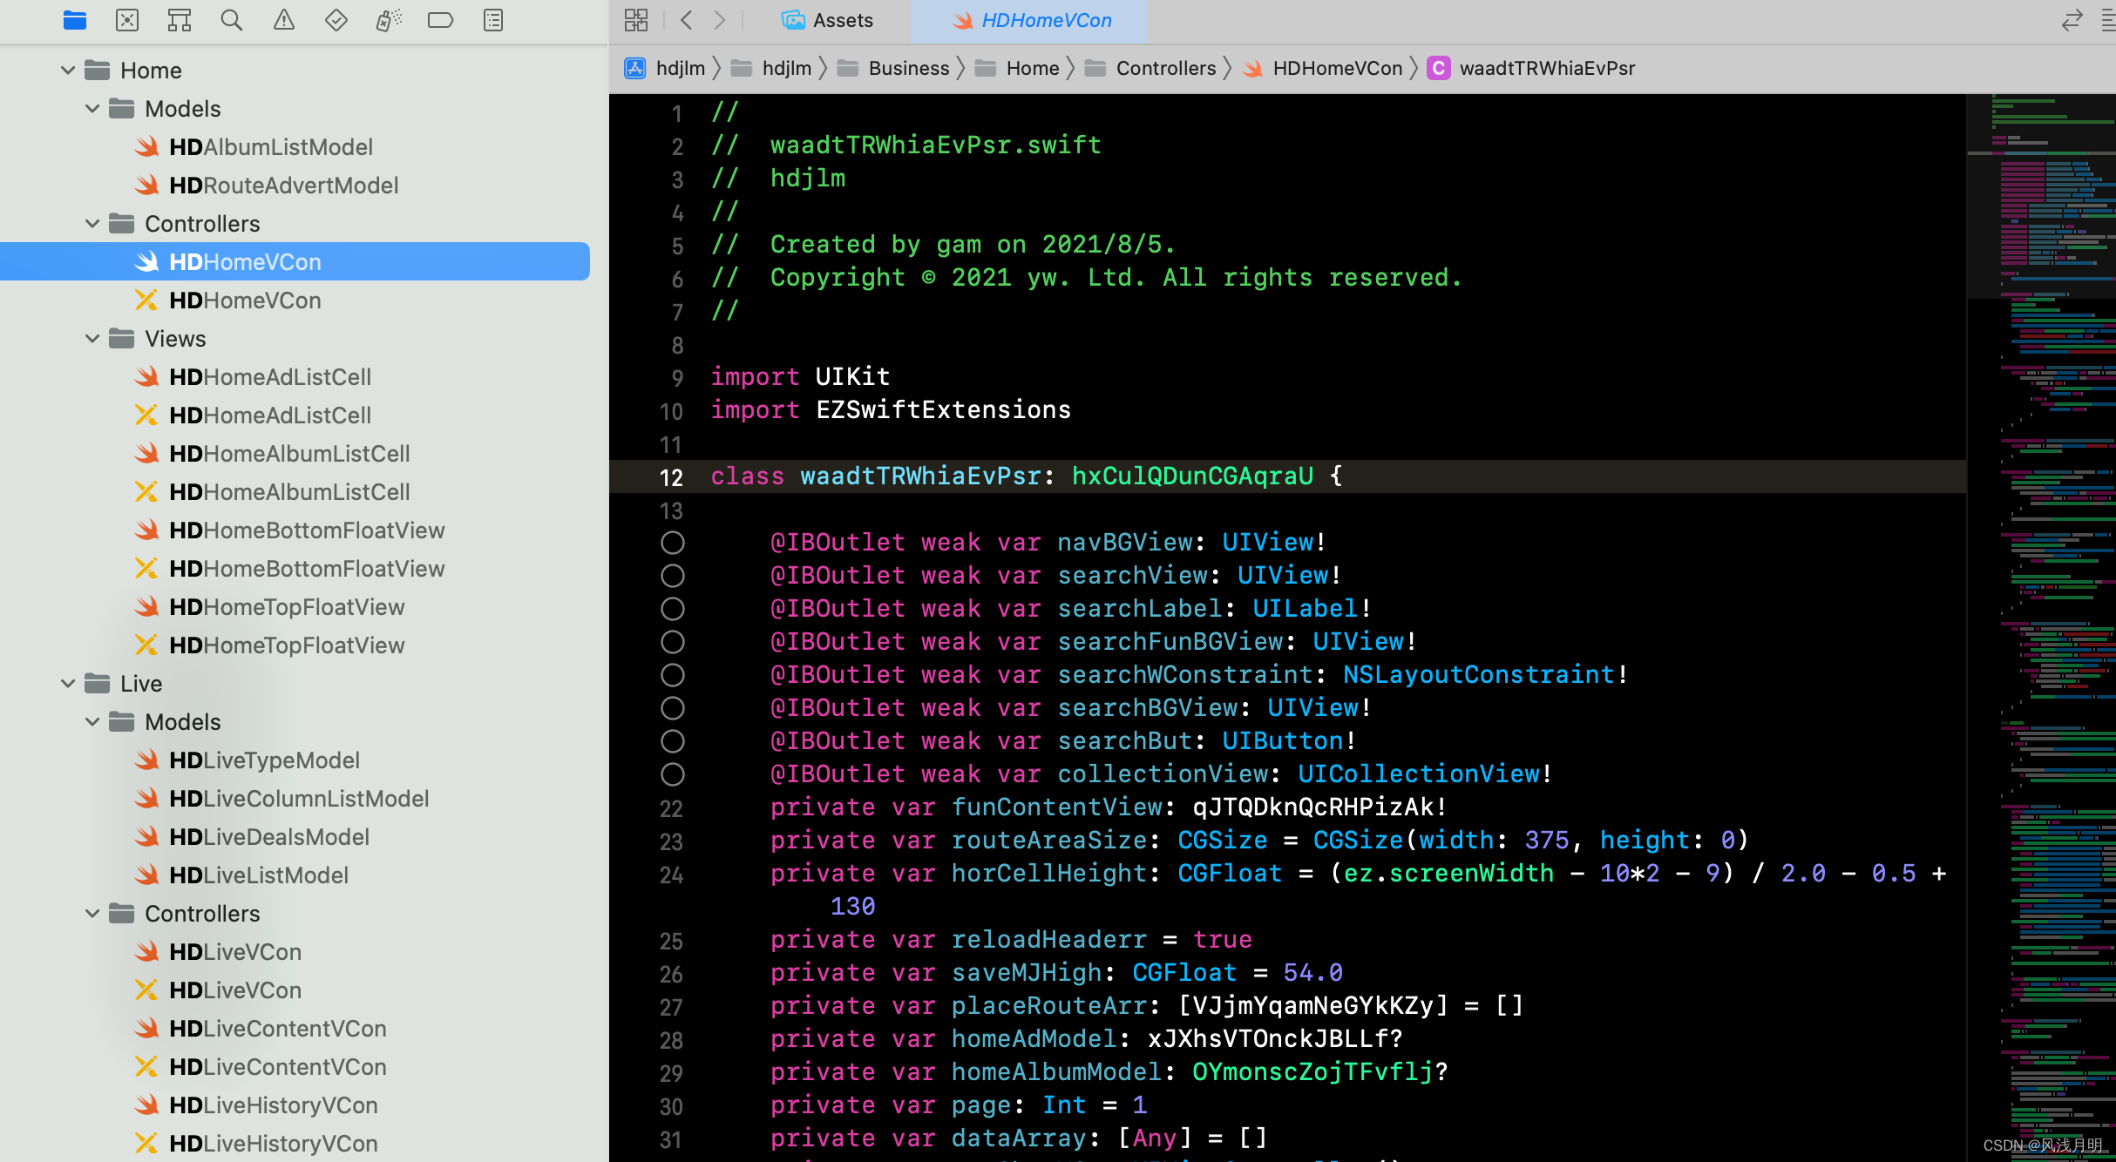The width and height of the screenshot is (2116, 1162).
Task: Click the class C icon in breadcrumb
Action: (1439, 68)
